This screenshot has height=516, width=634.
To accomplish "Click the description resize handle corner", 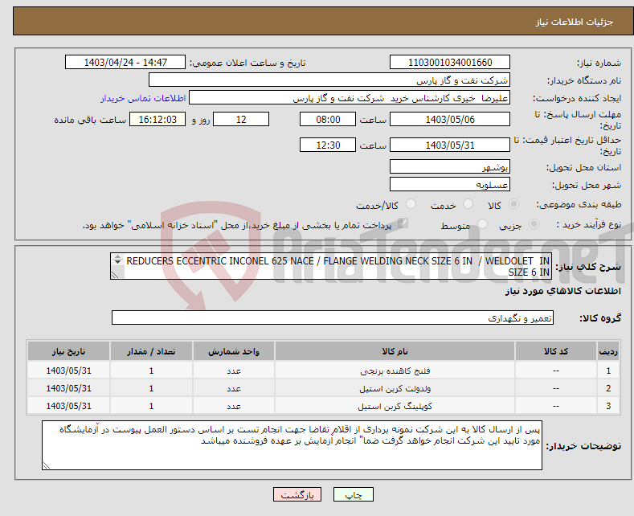I will (115, 275).
